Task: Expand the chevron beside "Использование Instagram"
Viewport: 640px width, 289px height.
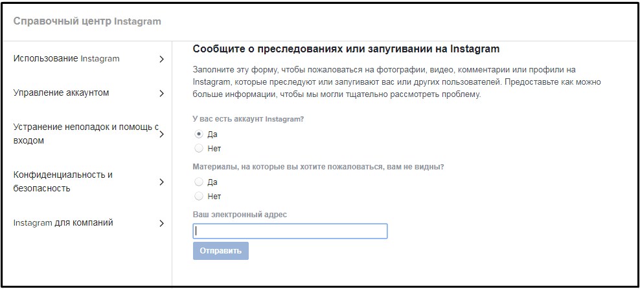Action: point(161,59)
